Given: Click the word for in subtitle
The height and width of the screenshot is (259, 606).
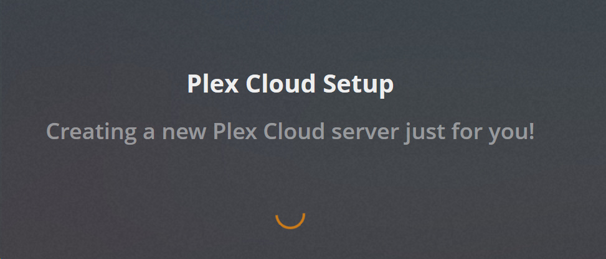Looking at the screenshot, I should (x=466, y=131).
